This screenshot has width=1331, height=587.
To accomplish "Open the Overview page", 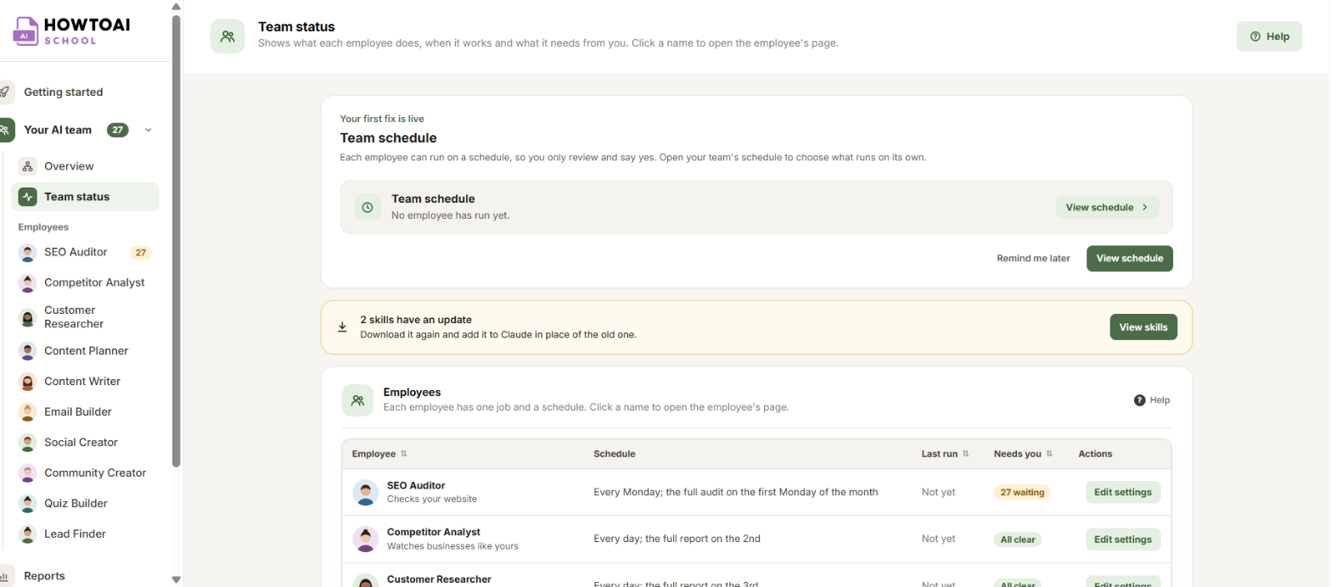I will [85, 166].
